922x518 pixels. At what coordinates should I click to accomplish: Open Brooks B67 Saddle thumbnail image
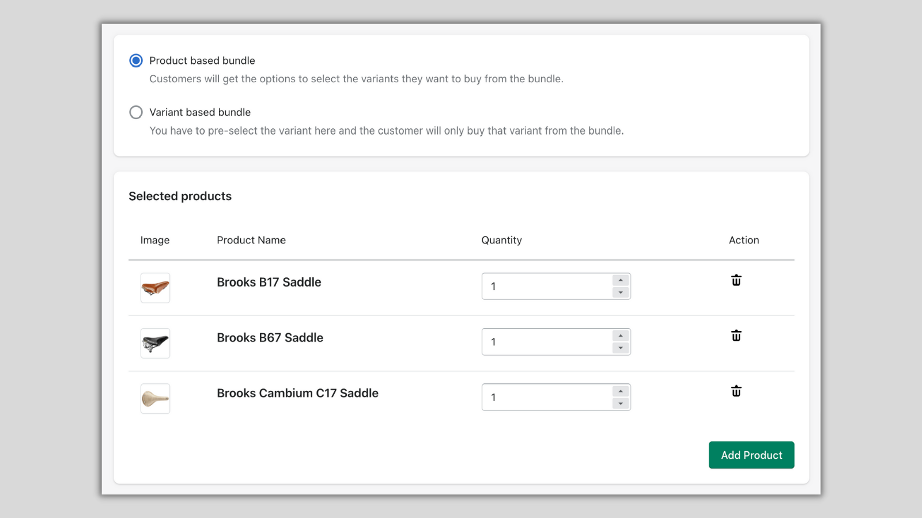click(155, 343)
